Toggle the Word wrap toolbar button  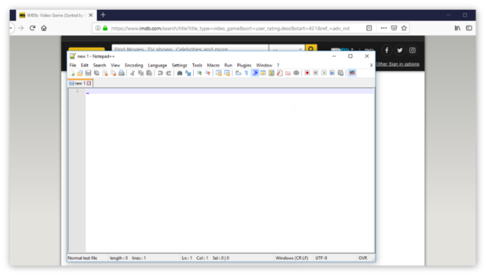coord(238,73)
